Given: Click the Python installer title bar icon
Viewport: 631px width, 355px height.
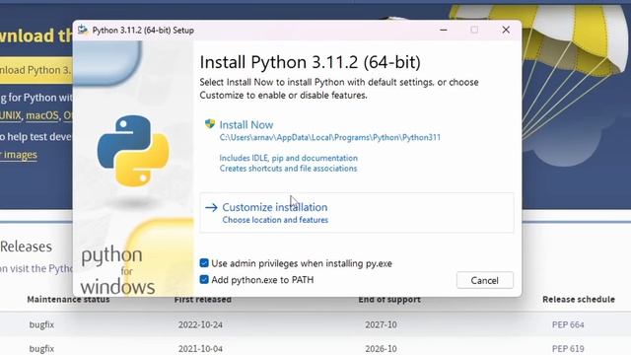Looking at the screenshot, I should coord(83,30).
